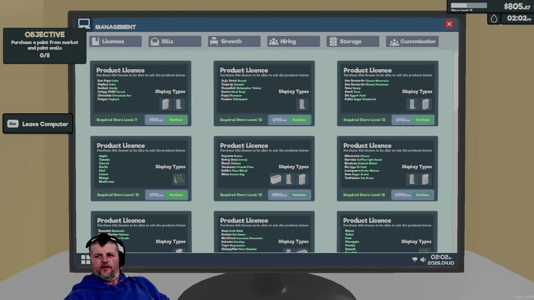Click the $550.00 price label

[x=156, y=120]
